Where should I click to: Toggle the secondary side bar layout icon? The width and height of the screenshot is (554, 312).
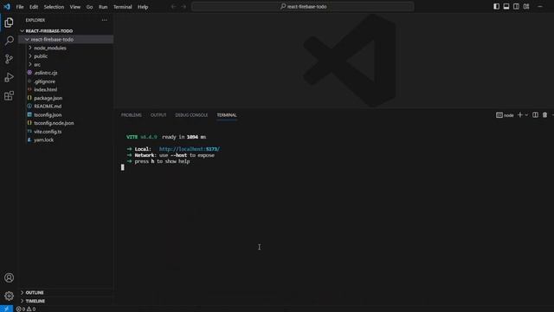(x=516, y=6)
